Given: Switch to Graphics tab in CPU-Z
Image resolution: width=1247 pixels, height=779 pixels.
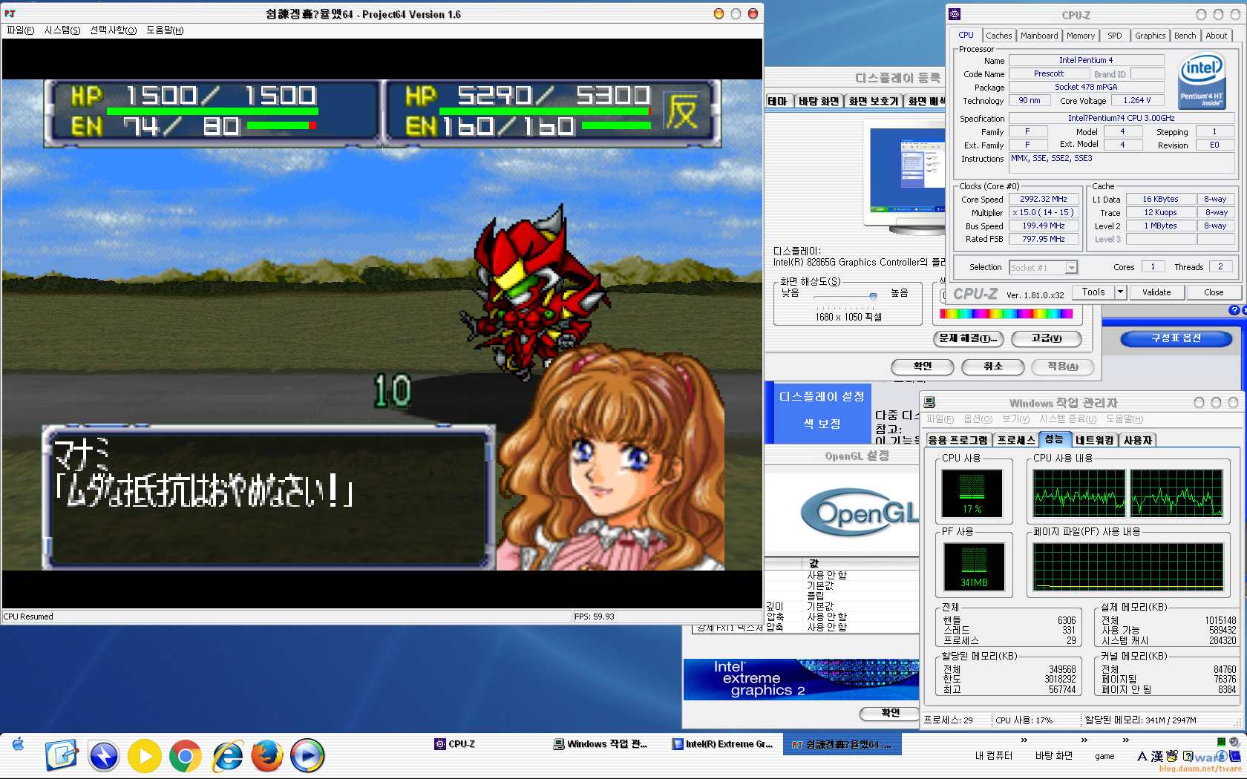Looking at the screenshot, I should [1150, 36].
